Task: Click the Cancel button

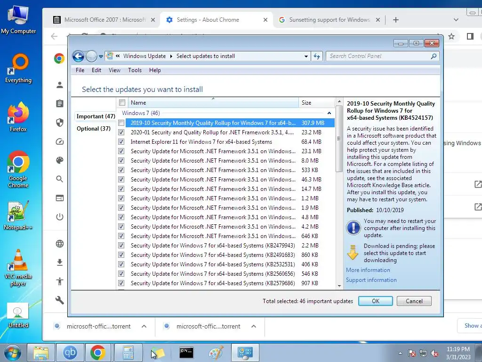Action: click(414, 301)
